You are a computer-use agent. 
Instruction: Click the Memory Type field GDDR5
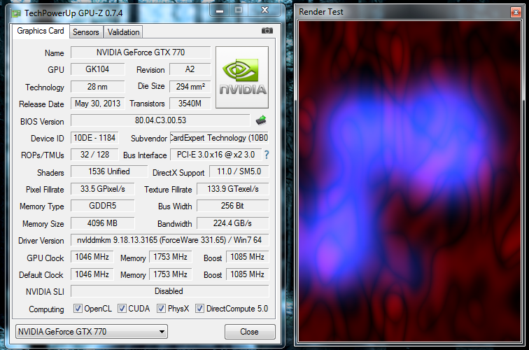[103, 206]
